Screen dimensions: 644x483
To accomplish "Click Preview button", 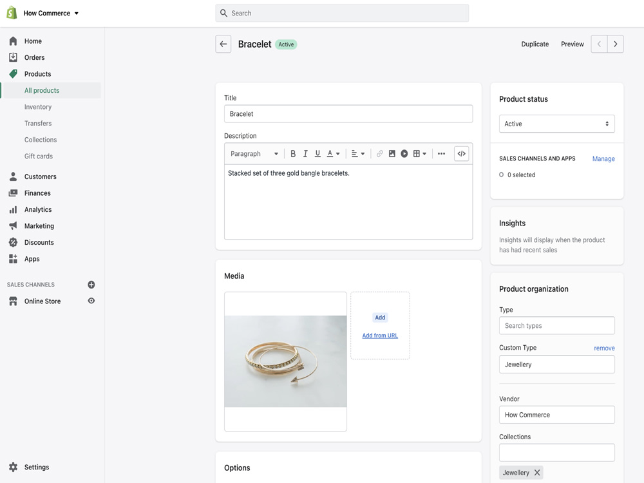I will (x=572, y=44).
